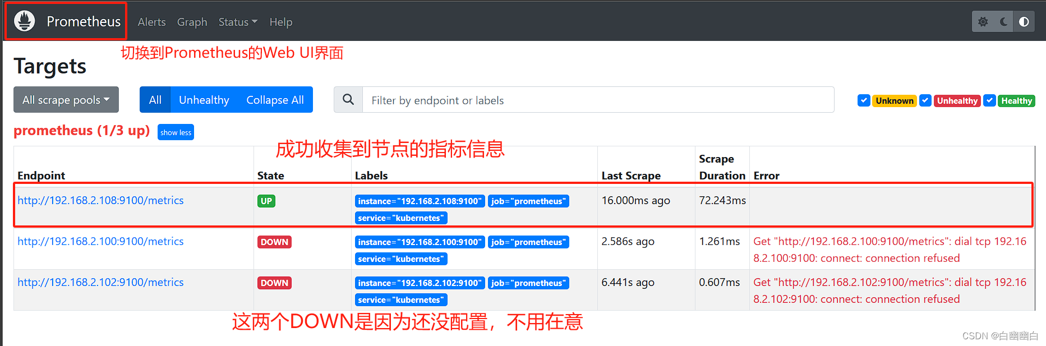Click job="prometheus" label in the 192.168.2.100 row

528,242
